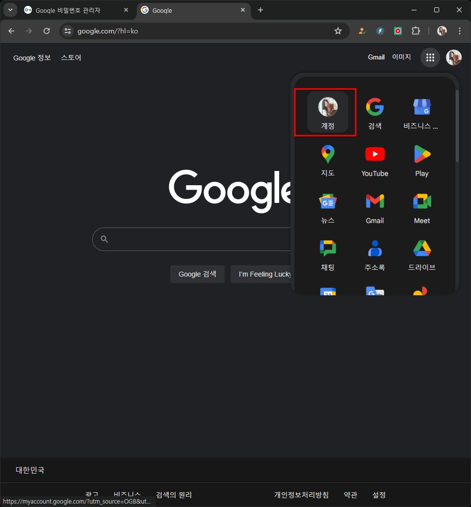Open 설정 footer menu
Viewport: 471px width, 507px height.
(x=379, y=495)
